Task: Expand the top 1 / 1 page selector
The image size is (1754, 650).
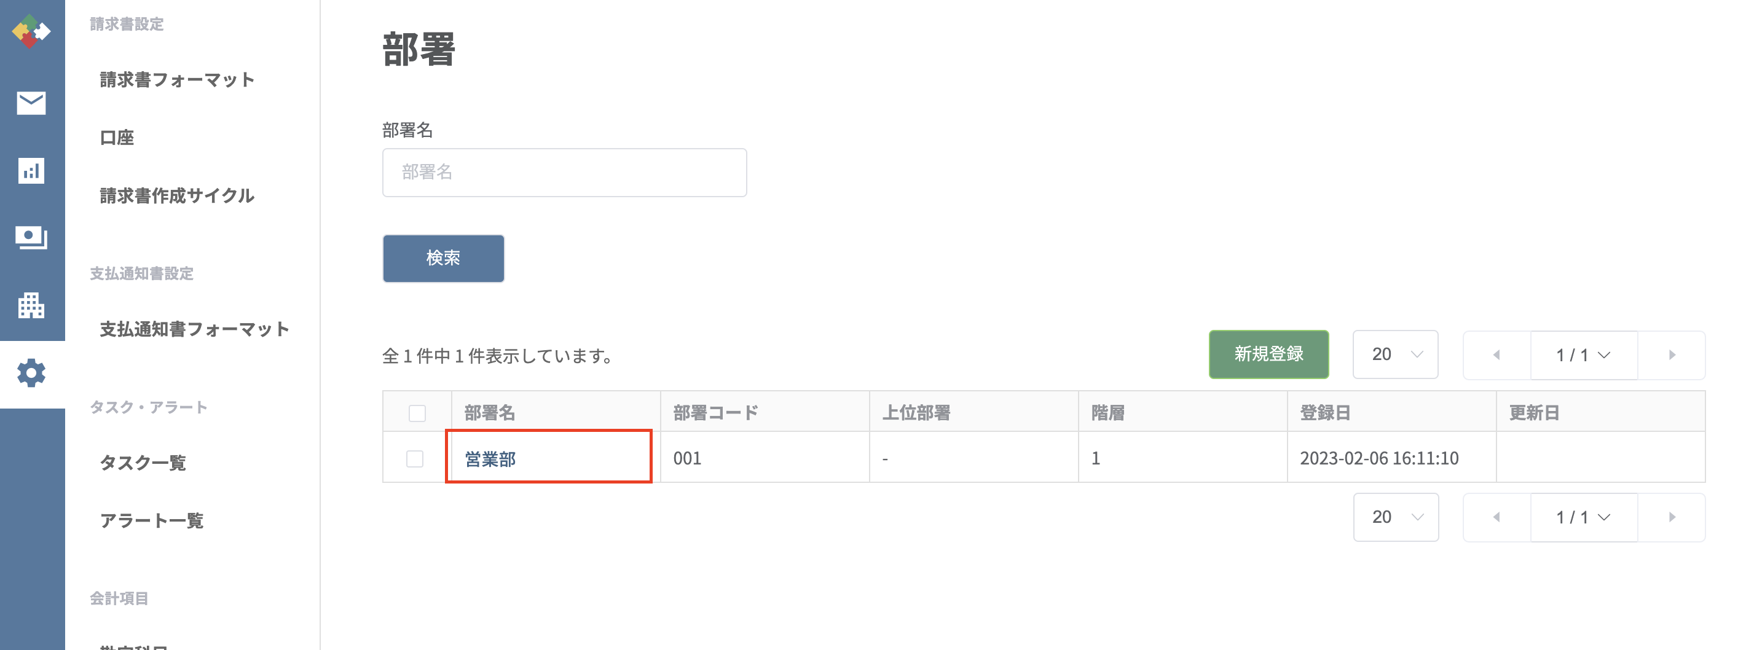Action: (1584, 354)
